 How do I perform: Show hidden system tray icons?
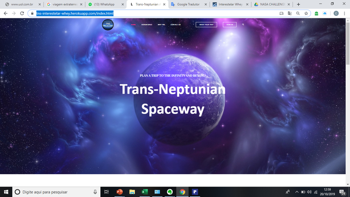click(297, 192)
